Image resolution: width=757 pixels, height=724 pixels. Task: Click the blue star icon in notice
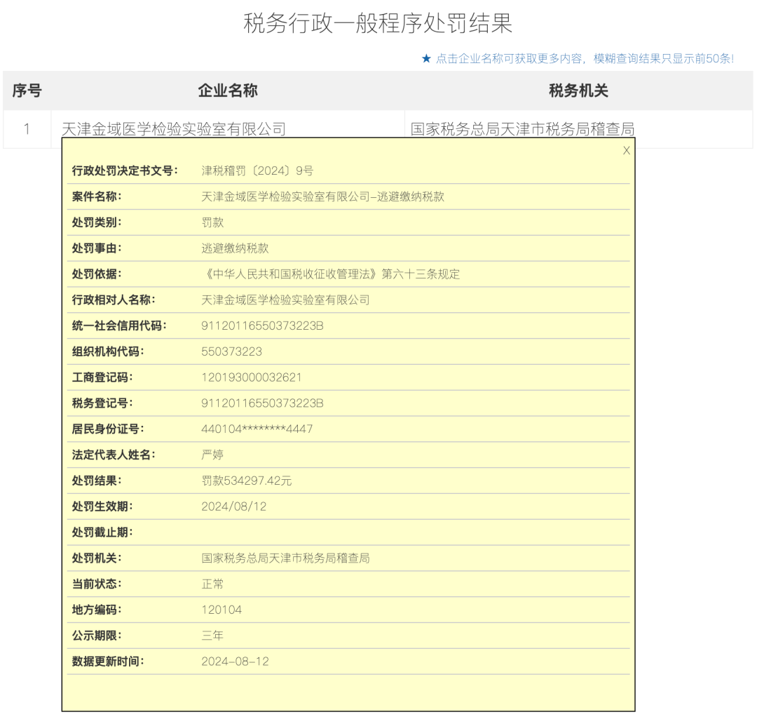426,59
